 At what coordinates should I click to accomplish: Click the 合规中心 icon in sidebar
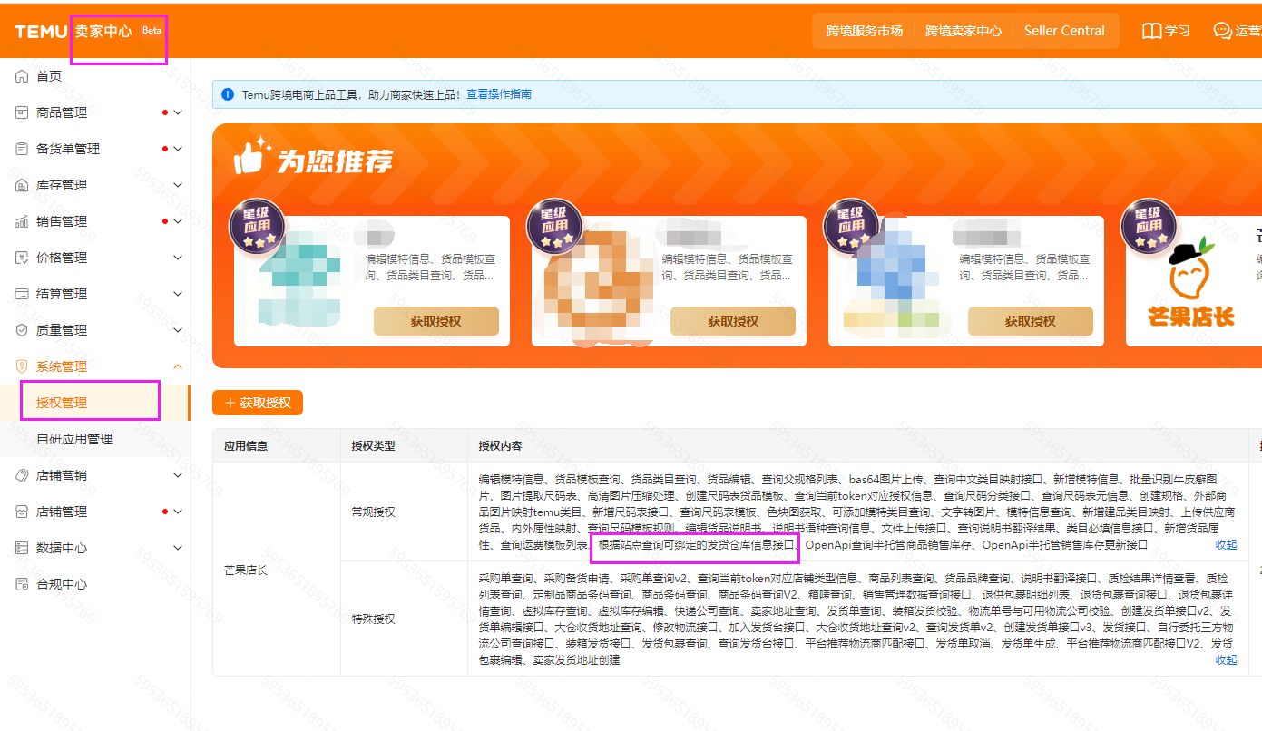22,584
